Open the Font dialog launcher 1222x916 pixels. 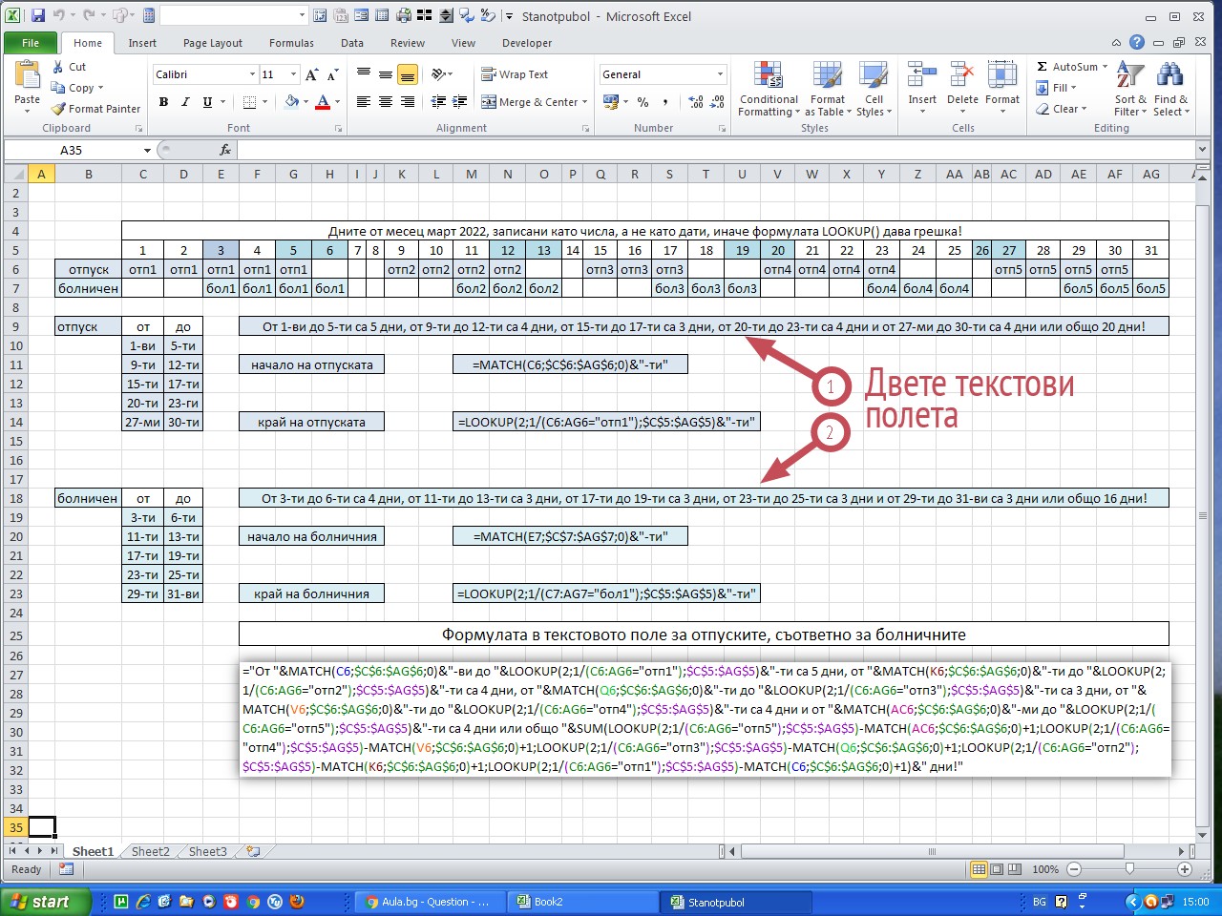tap(338, 128)
